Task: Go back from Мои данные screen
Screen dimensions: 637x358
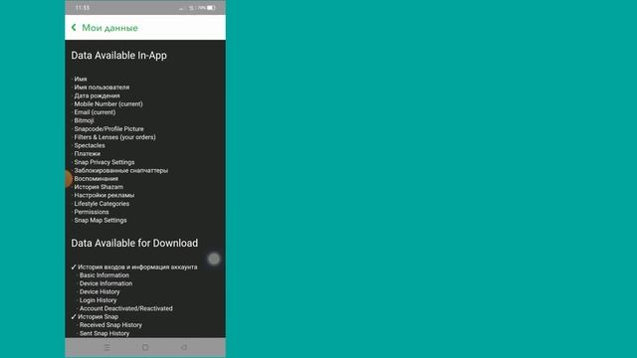Action: click(74, 27)
